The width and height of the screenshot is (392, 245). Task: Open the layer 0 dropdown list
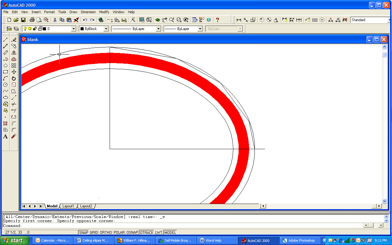tap(73, 29)
